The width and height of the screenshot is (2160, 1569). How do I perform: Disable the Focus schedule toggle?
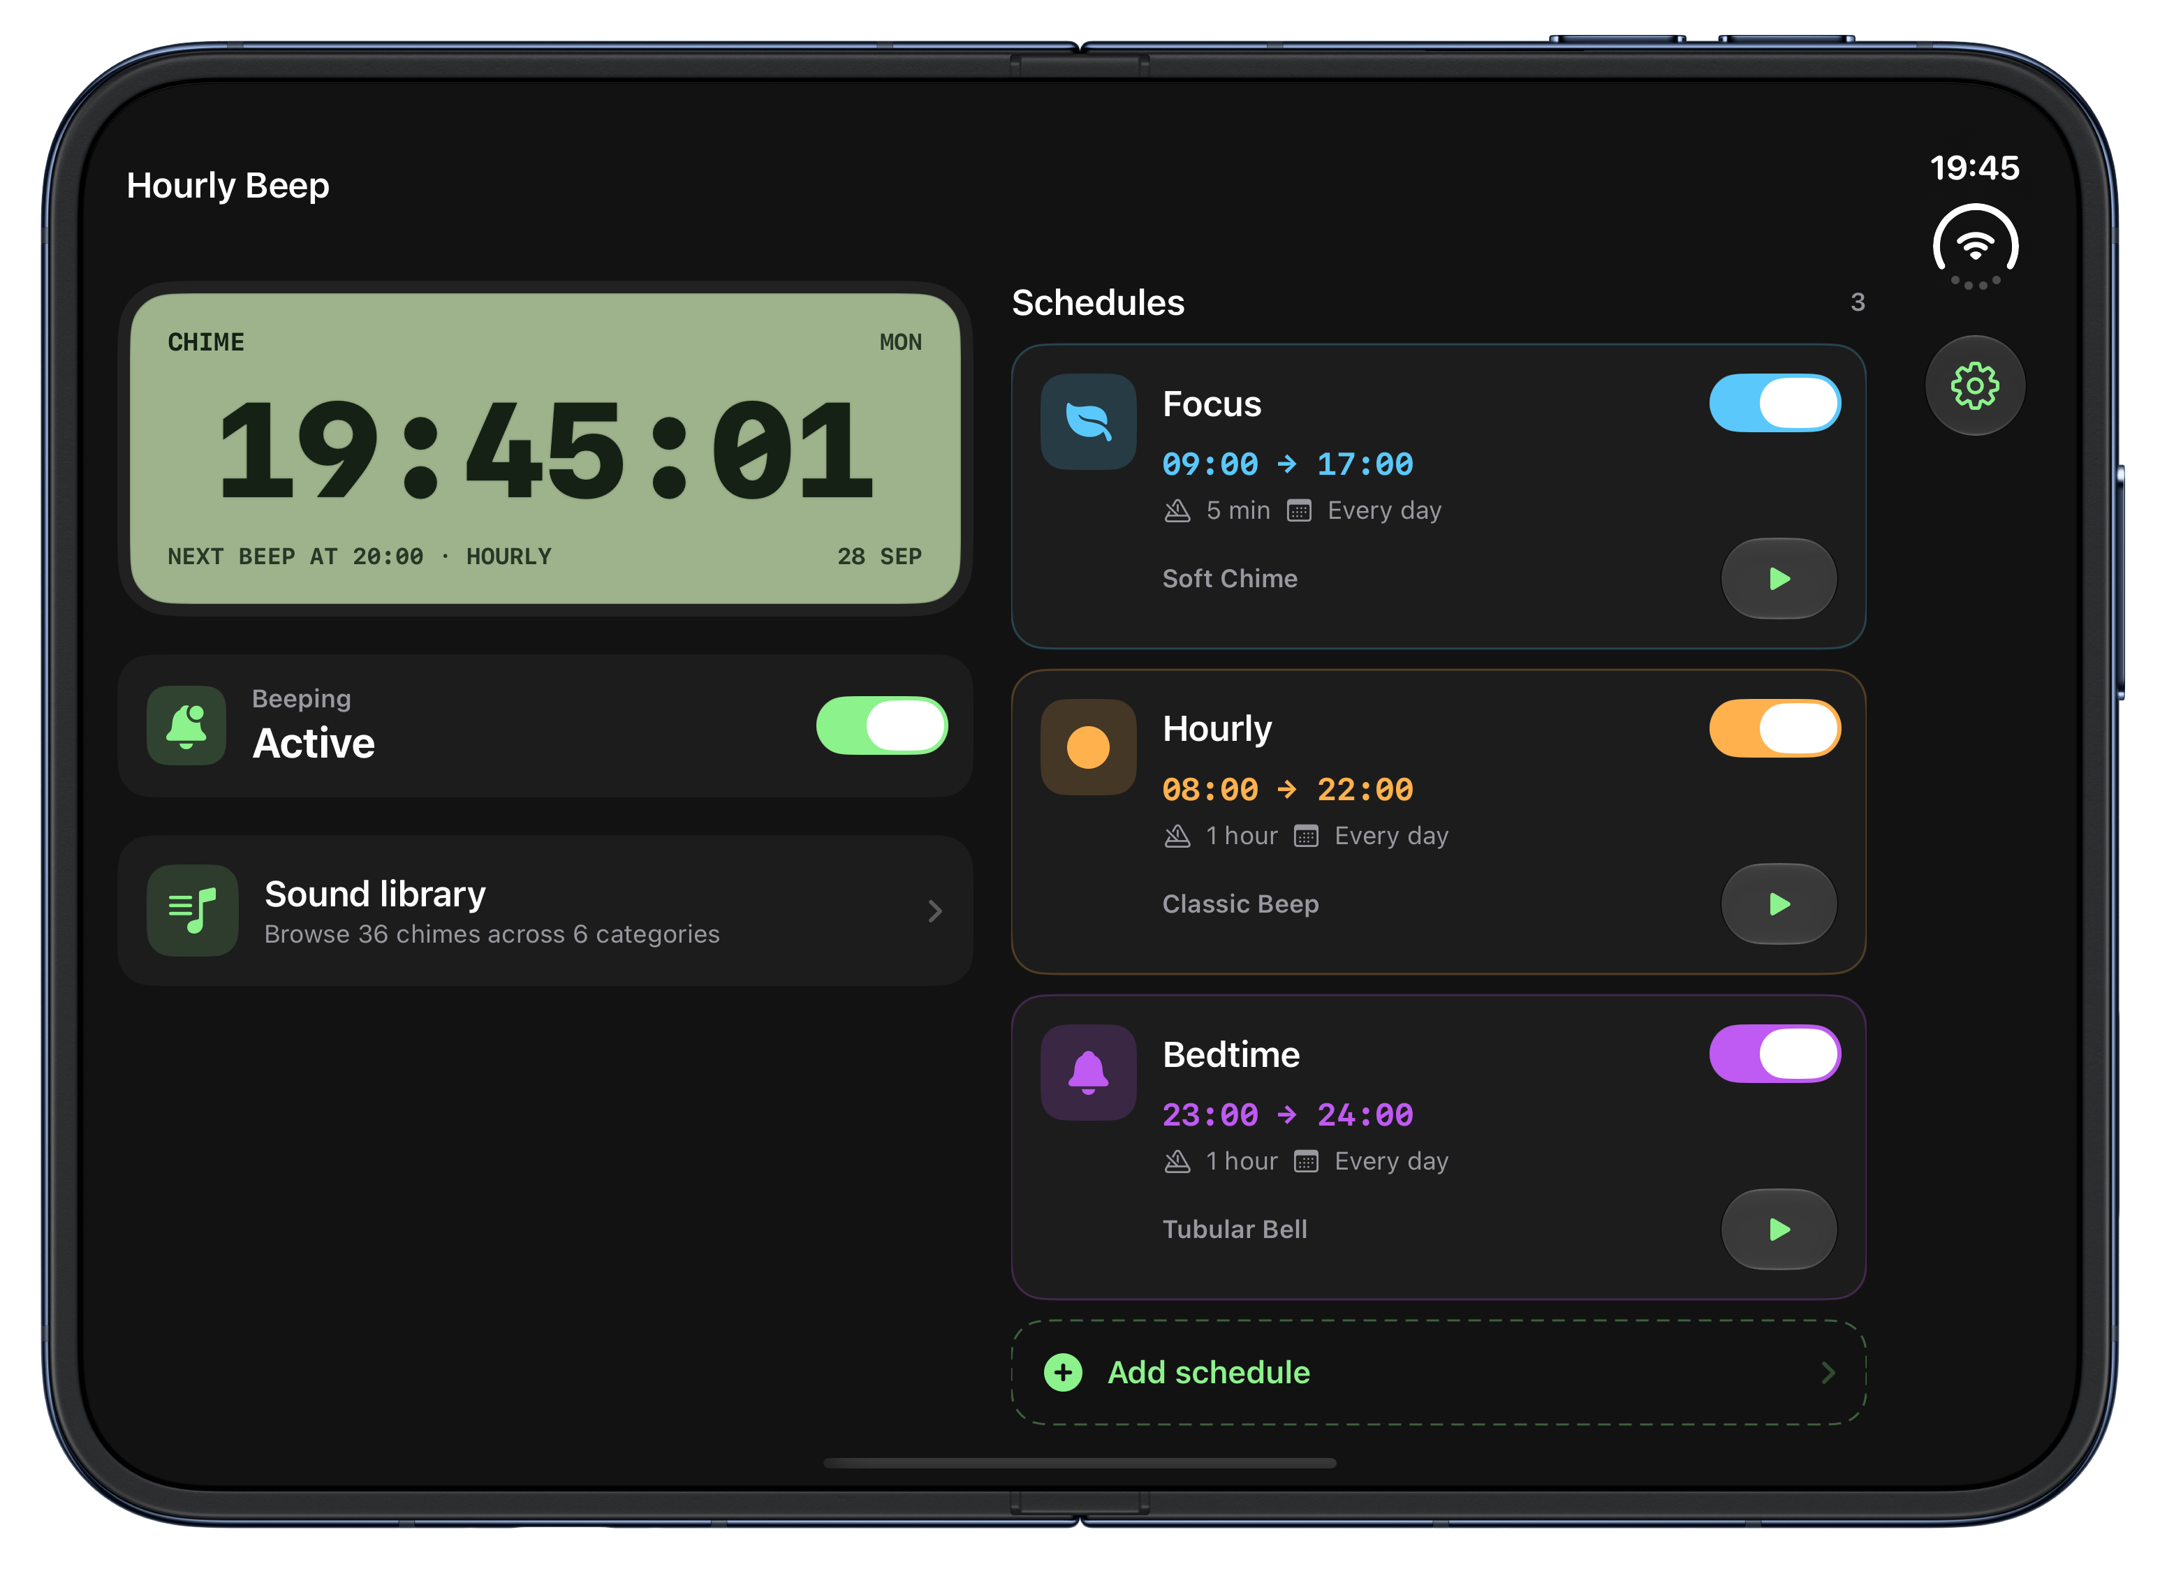[1775, 403]
